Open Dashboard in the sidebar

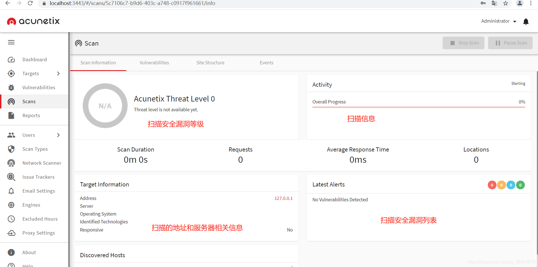(34, 60)
